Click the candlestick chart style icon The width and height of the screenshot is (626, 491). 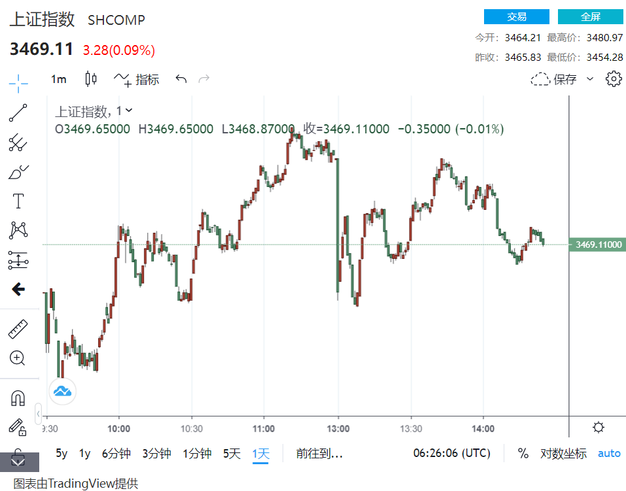91,79
